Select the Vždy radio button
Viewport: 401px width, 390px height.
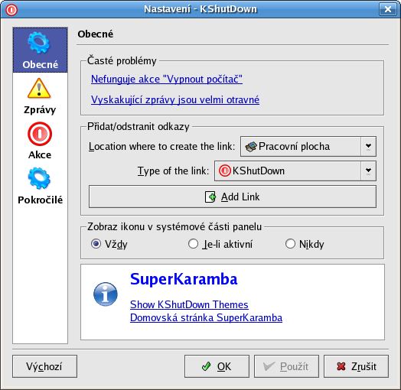pos(96,244)
